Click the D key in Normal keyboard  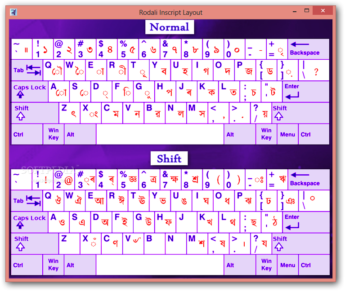click(102, 91)
